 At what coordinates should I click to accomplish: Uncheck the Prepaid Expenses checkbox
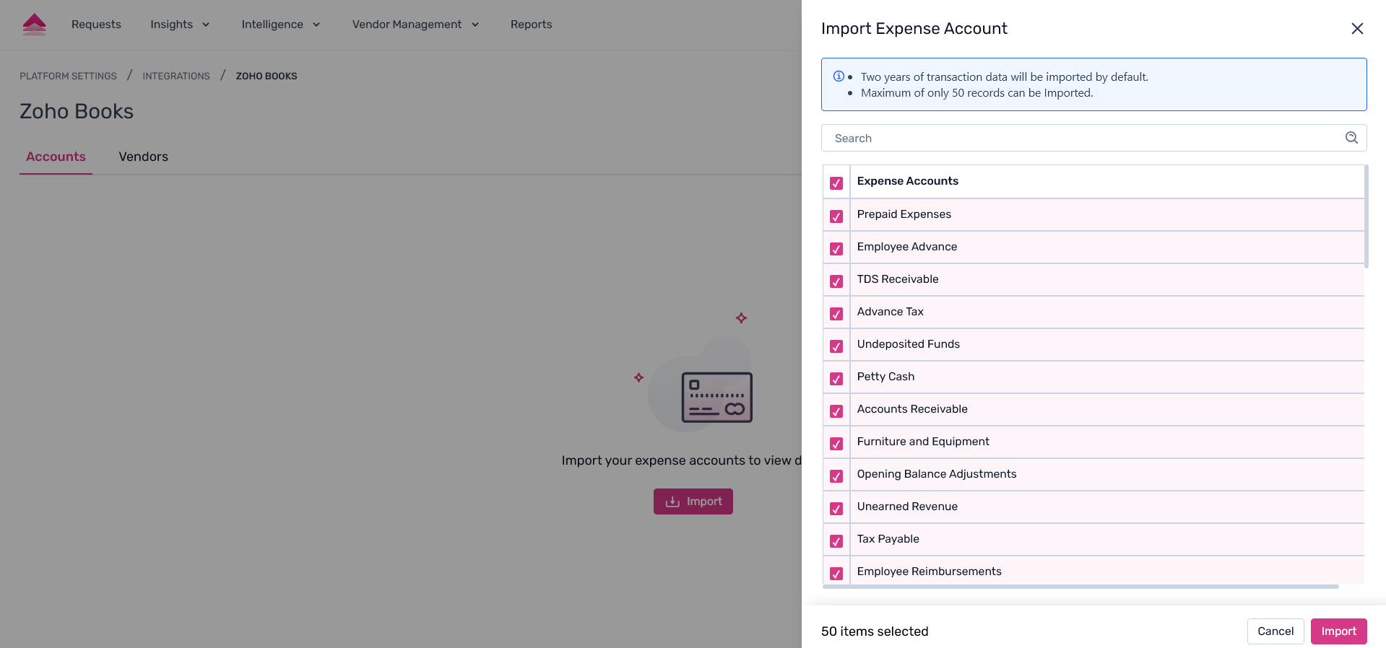click(836, 216)
